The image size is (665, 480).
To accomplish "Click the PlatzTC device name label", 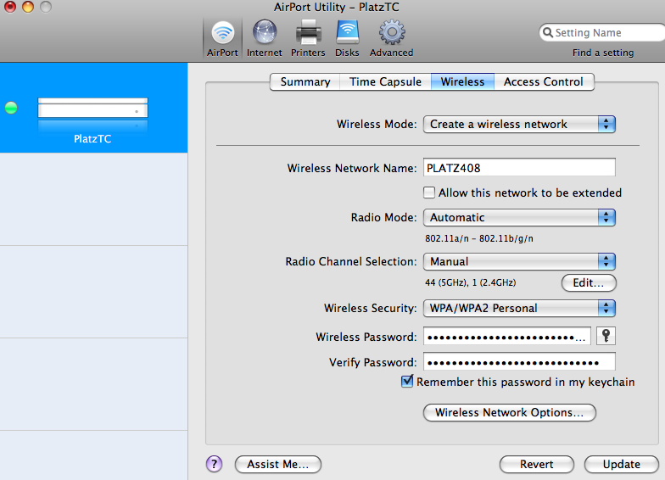I will click(92, 139).
